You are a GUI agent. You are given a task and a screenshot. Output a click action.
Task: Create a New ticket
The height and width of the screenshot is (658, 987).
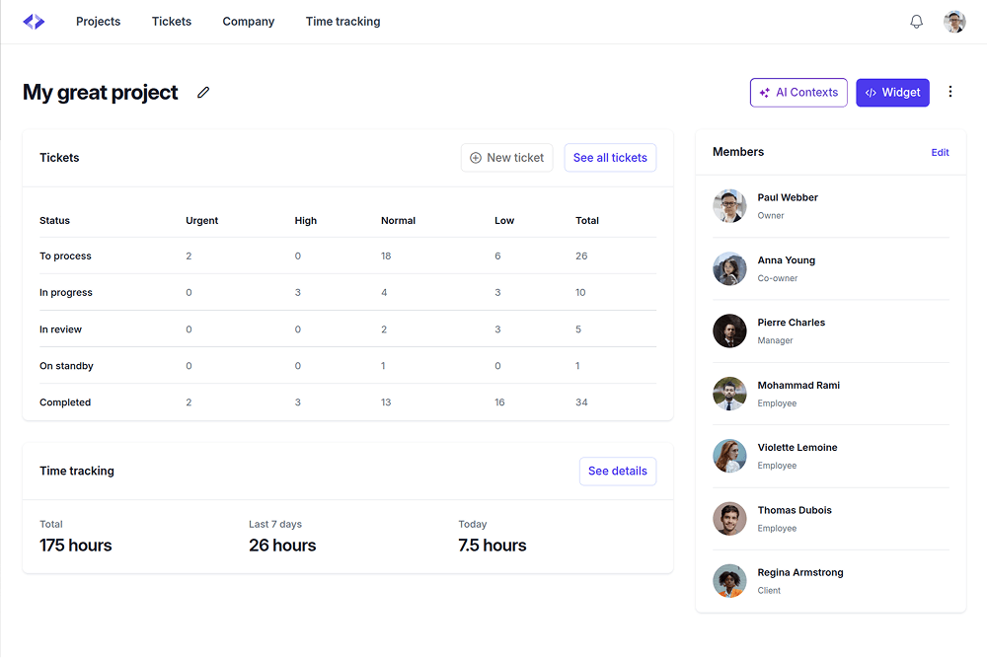506,158
